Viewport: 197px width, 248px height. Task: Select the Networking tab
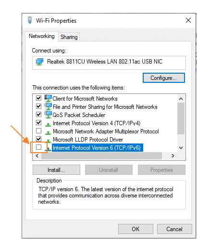coord(42,36)
